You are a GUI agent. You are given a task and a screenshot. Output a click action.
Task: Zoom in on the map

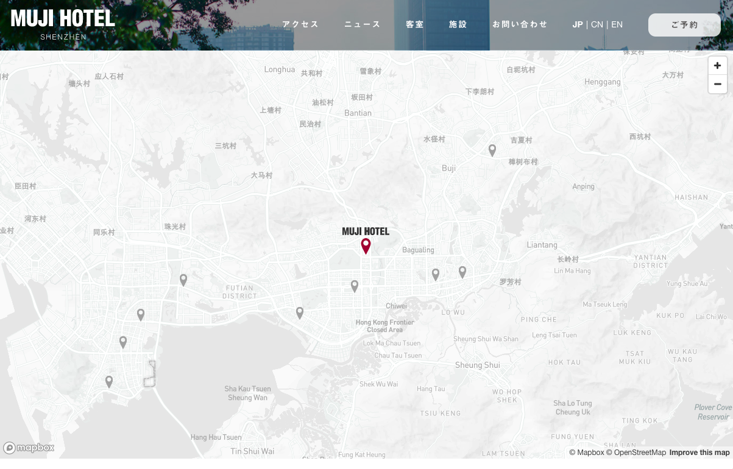[x=717, y=66]
